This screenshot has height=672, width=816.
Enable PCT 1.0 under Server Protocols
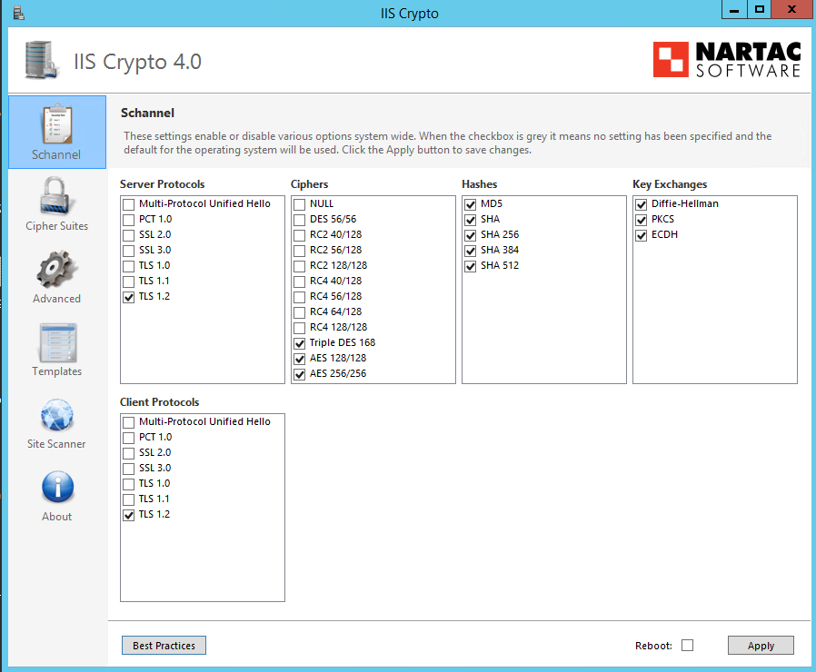click(x=128, y=220)
